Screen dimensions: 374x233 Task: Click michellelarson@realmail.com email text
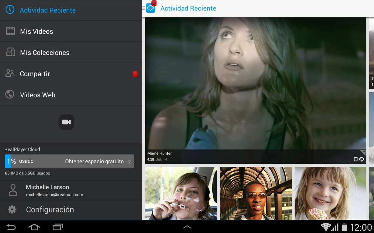[x=54, y=195]
